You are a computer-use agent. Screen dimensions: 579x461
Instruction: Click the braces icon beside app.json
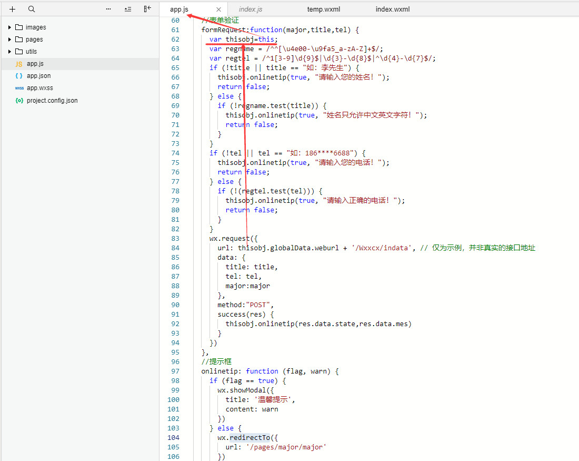(x=19, y=76)
